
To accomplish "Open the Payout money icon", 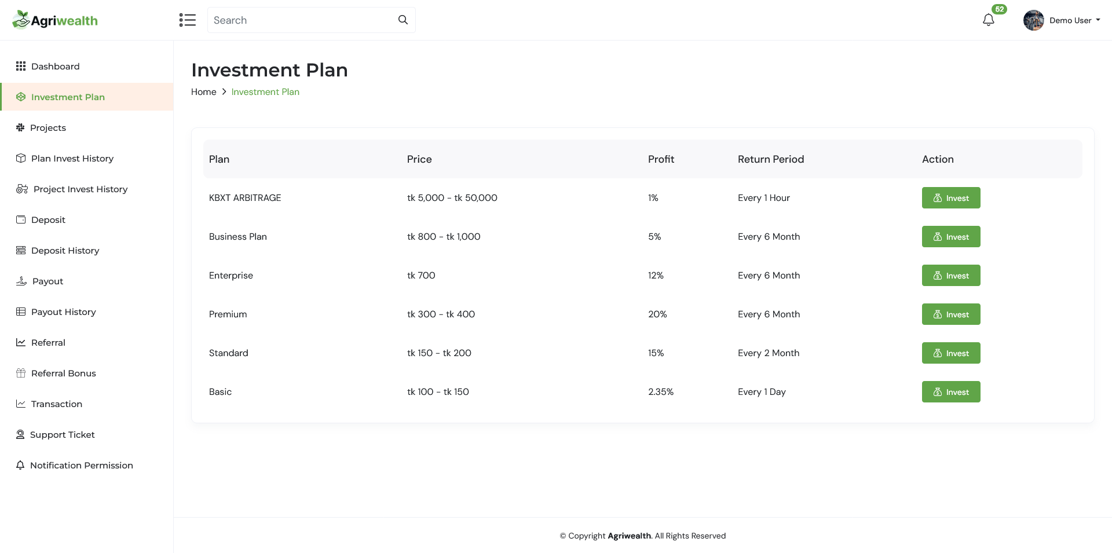I will [21, 281].
